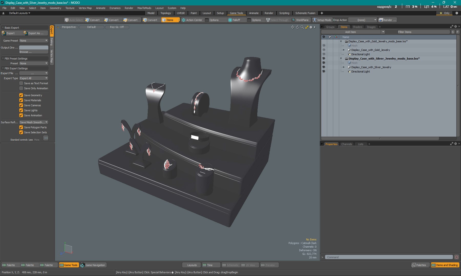Click the Ray GL: Off viewport button
This screenshot has width=461, height=276.
(x=117, y=27)
